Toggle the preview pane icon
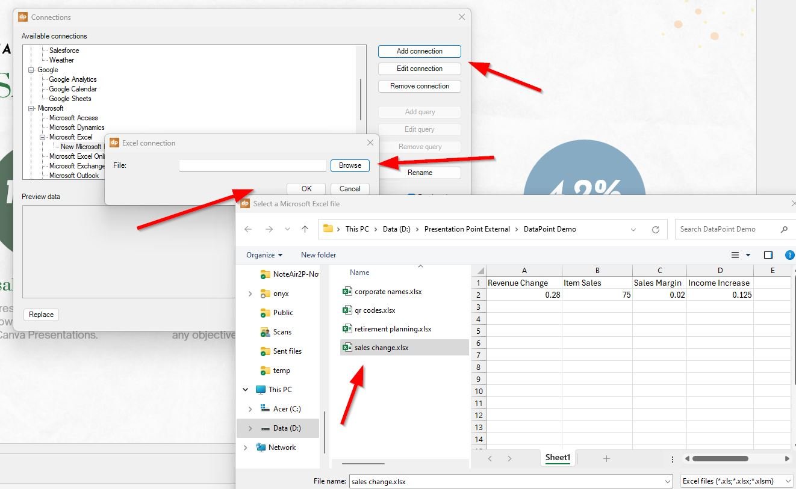 tap(768, 255)
